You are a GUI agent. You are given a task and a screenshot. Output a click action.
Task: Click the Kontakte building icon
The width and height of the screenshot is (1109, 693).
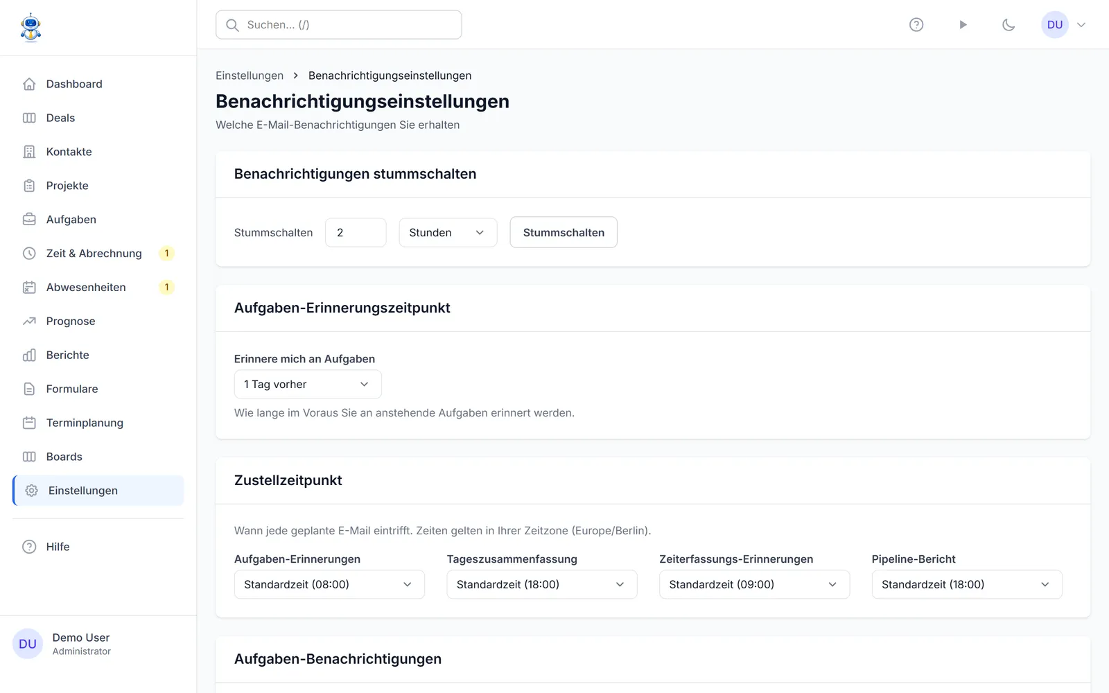[29, 152]
